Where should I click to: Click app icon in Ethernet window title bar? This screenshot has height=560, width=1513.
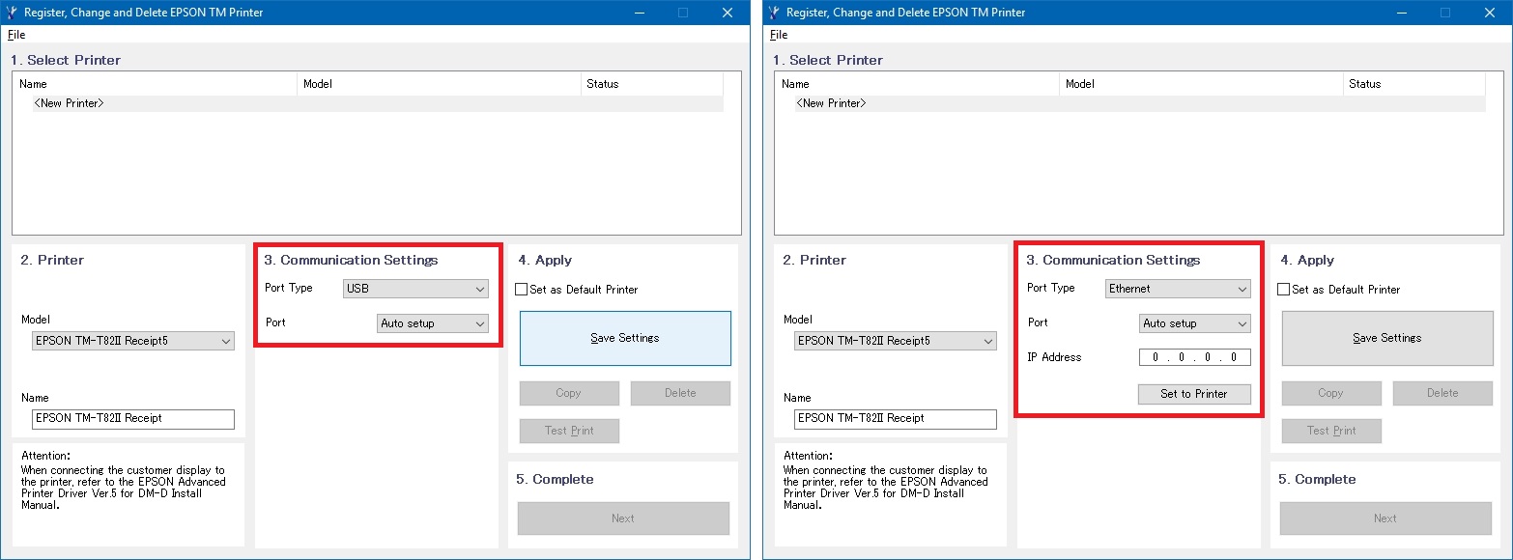[776, 13]
